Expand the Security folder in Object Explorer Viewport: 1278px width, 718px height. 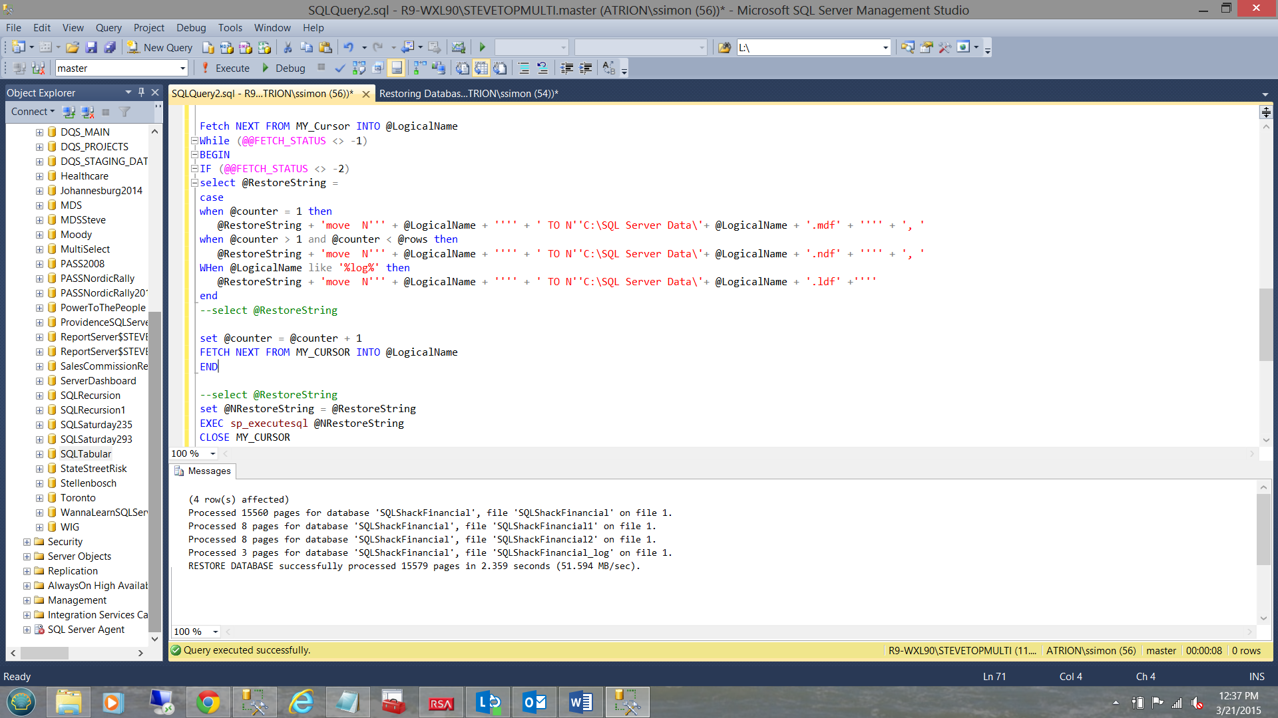point(27,542)
